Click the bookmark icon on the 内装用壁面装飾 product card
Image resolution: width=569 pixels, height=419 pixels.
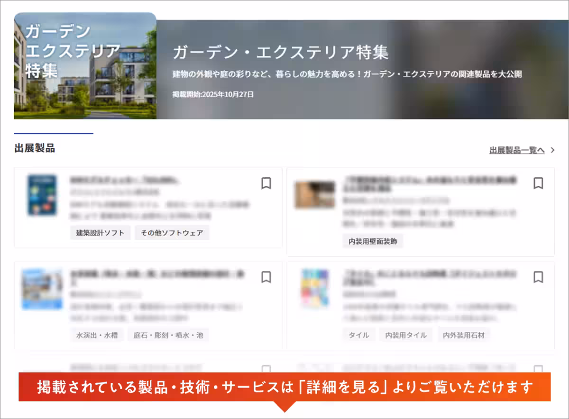(x=538, y=184)
